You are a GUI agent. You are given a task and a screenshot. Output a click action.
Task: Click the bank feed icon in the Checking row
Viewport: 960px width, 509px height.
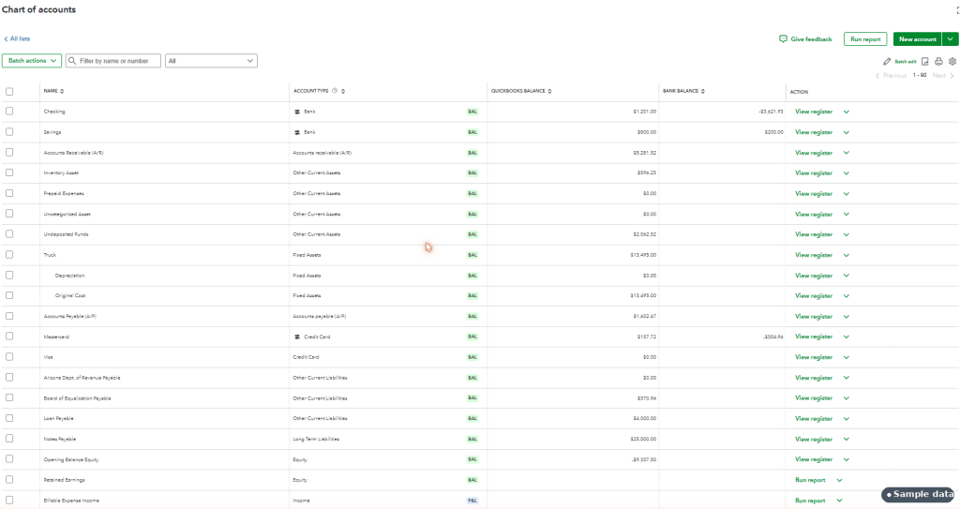pyautogui.click(x=297, y=112)
